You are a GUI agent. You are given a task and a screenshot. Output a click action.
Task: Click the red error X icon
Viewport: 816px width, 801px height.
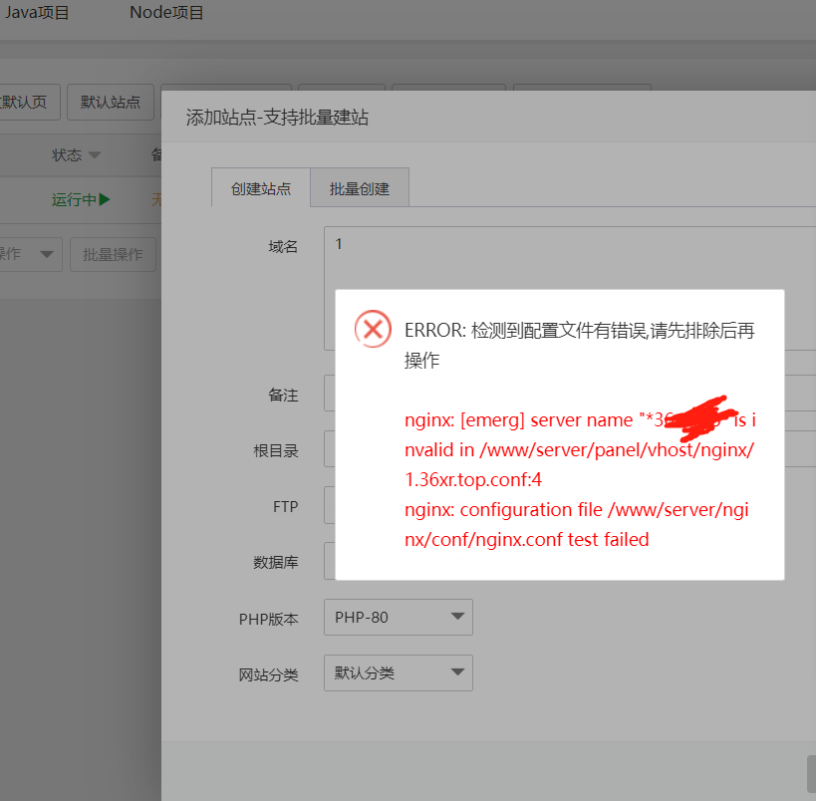coord(373,329)
